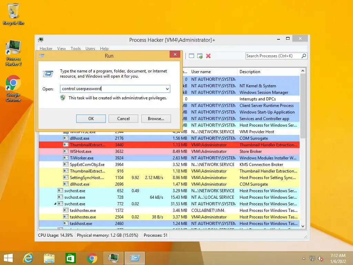Open the Windows Start button
Image resolution: width=353 pixels, height=265 pixels.
[x=8, y=258]
